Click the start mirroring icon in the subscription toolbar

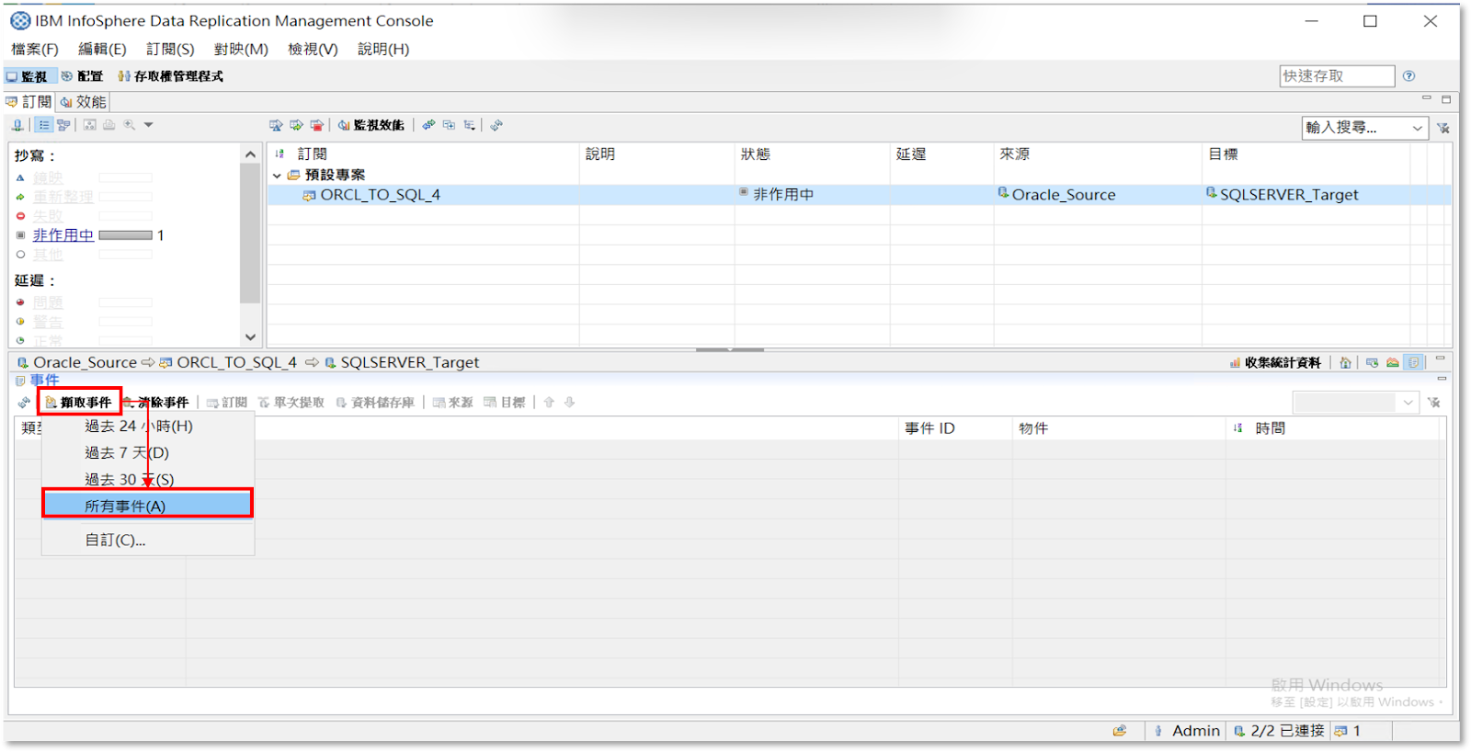tap(276, 125)
